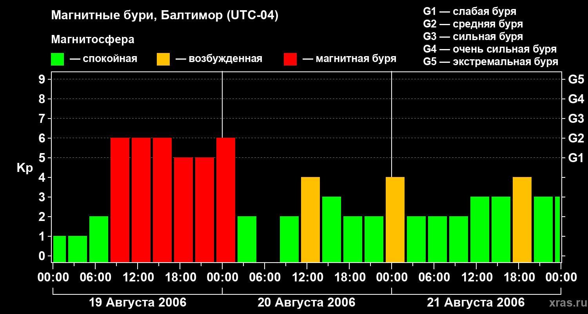Click the '— спокойная' legend label
Viewport: 588px width, 314px height.
tap(103, 59)
